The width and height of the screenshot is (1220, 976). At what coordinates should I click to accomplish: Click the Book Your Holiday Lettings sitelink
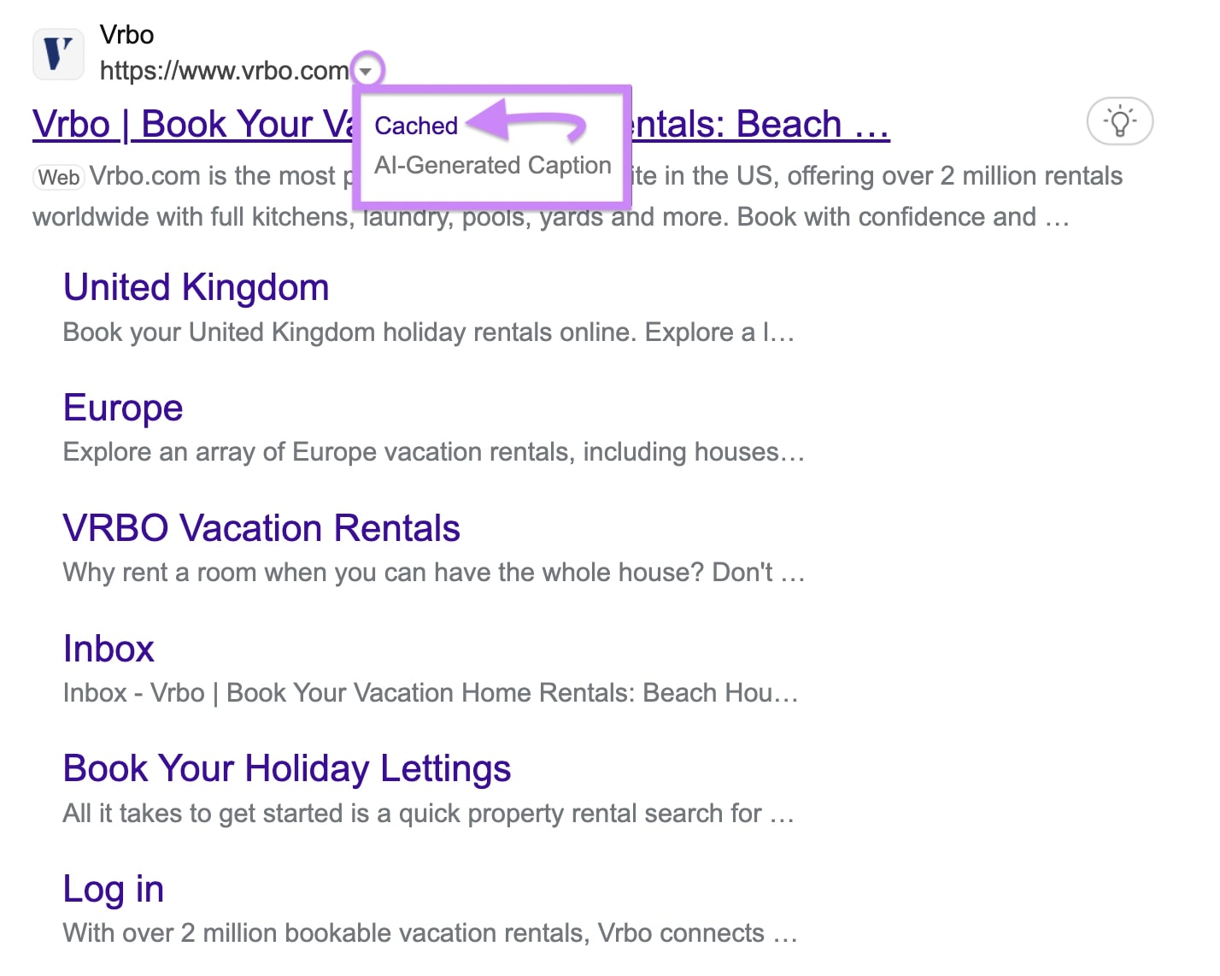(286, 768)
